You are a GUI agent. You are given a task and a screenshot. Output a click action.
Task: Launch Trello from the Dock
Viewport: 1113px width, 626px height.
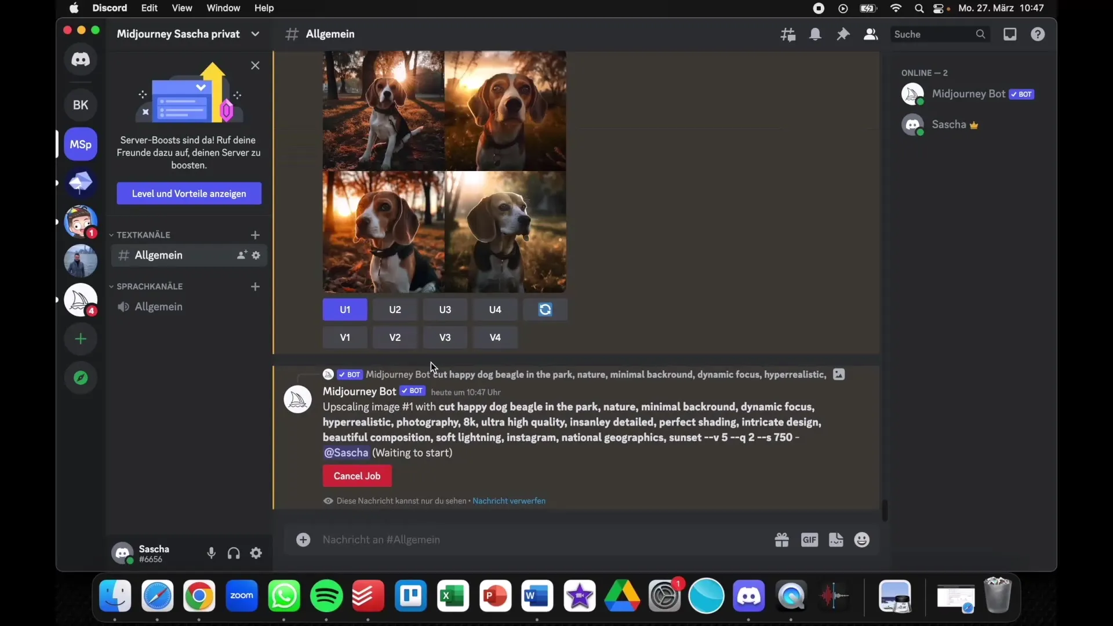[411, 596]
